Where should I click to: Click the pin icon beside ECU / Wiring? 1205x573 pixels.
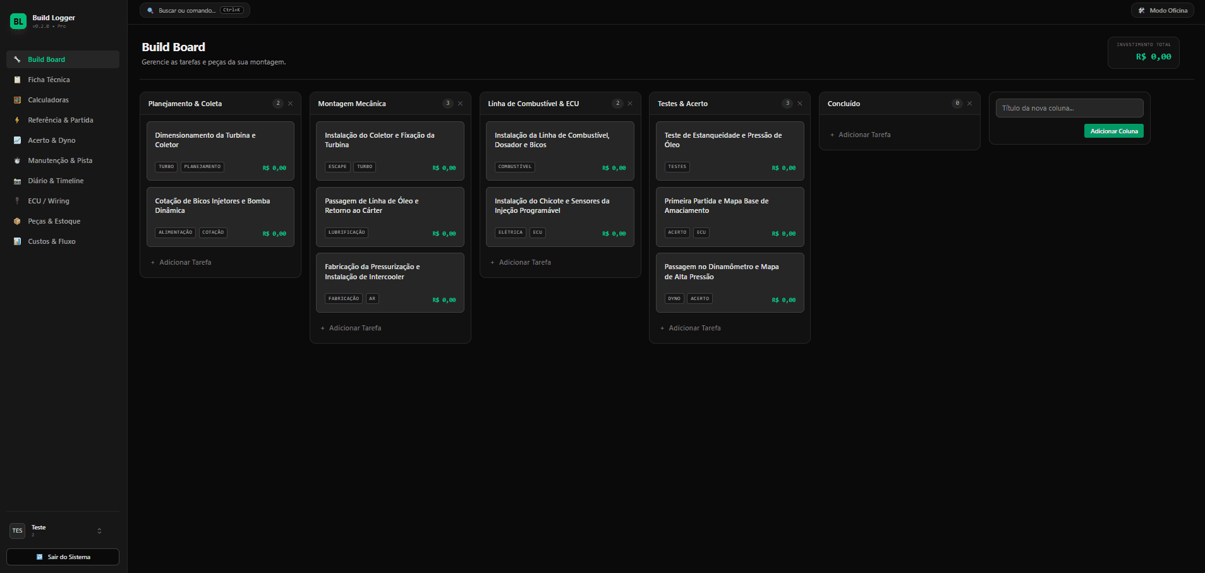(17, 201)
